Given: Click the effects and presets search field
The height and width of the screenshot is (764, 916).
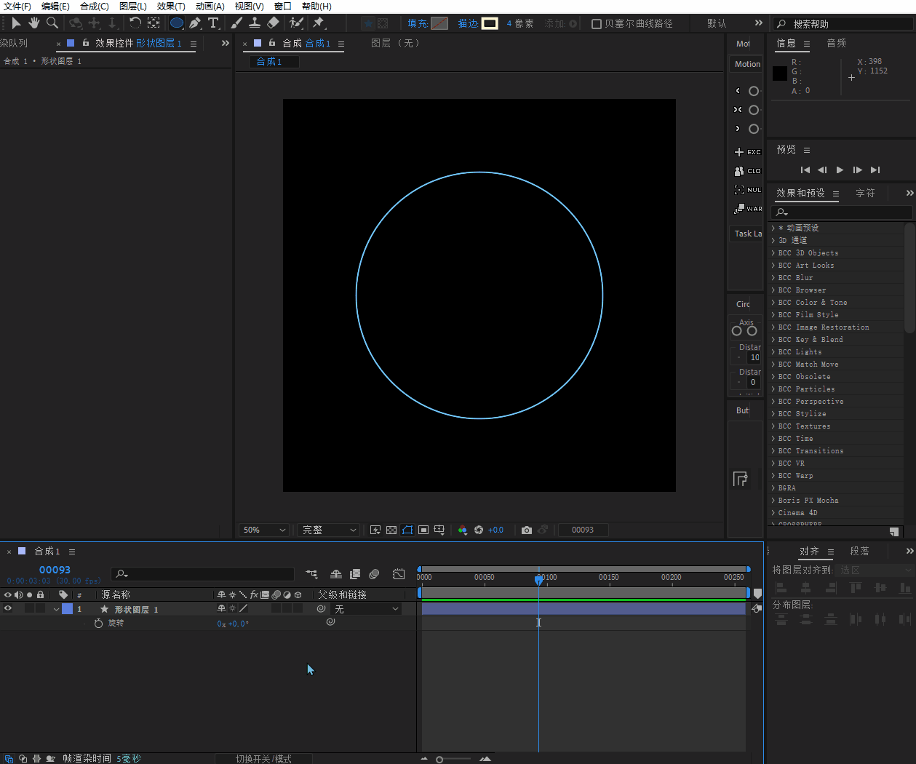Looking at the screenshot, I should tap(843, 212).
